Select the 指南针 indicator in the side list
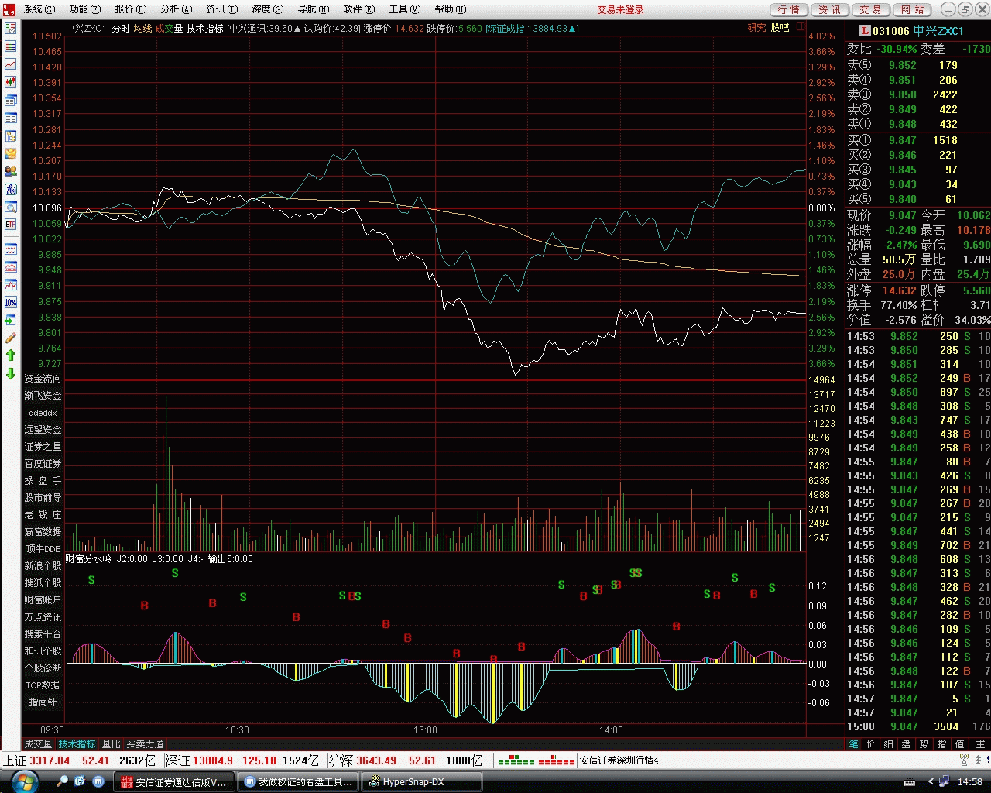The height and width of the screenshot is (793, 991). pos(43,702)
